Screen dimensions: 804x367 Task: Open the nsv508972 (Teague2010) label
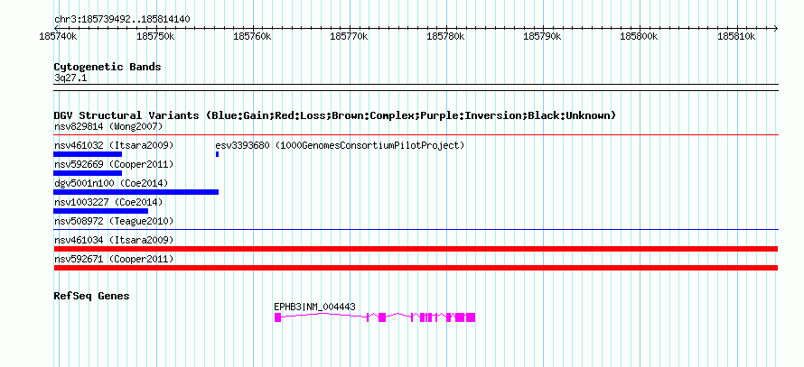(114, 221)
